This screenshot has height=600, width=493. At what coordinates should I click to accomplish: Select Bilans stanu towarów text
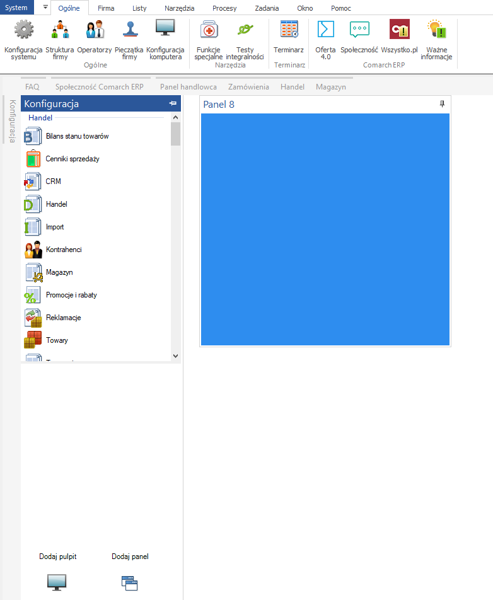pyautogui.click(x=78, y=136)
